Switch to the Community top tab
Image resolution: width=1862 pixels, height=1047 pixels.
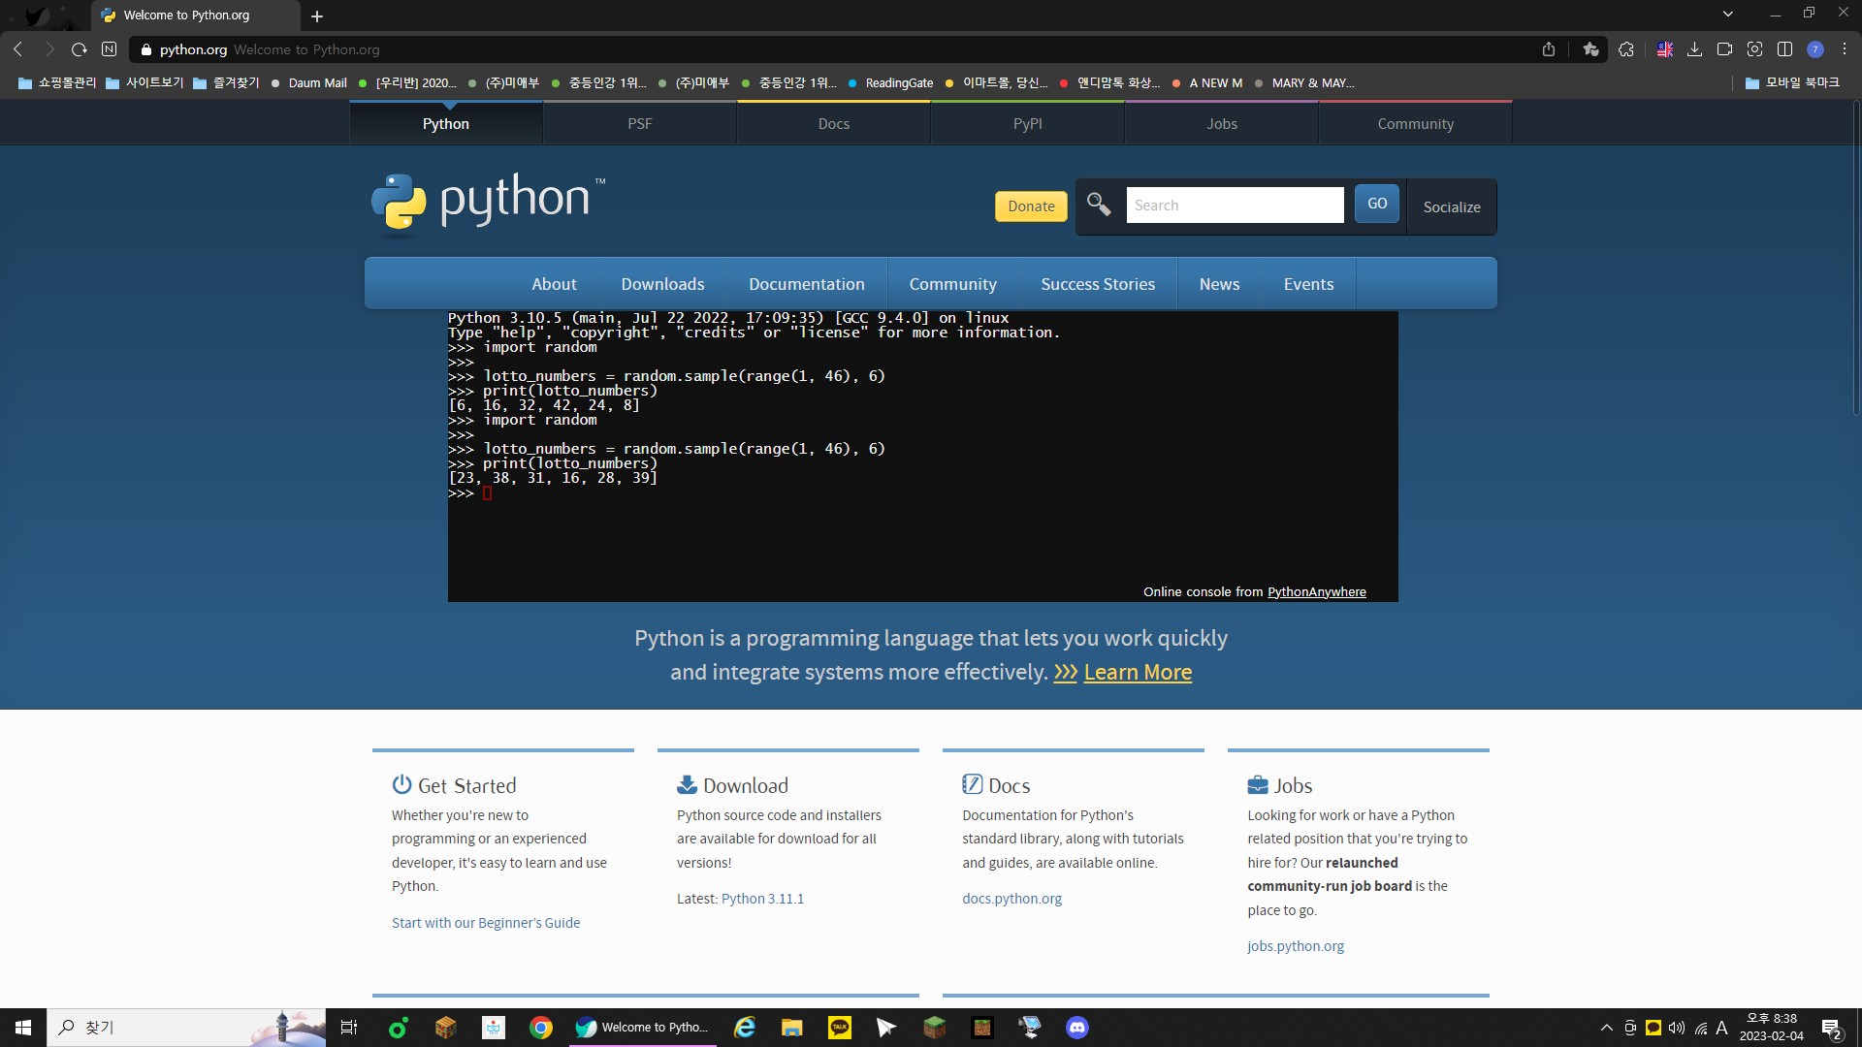coord(1416,123)
